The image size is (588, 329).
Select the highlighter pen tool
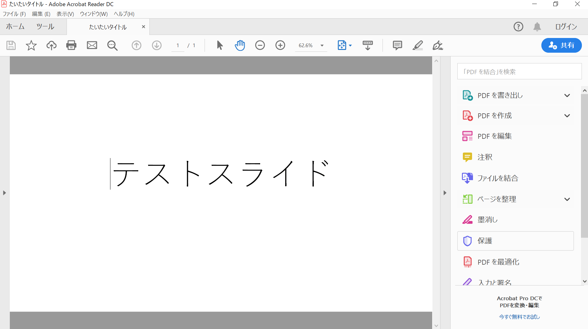tap(417, 45)
